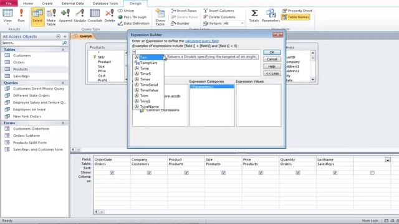Open SalesReps table in navigation pane
The width and height of the screenshot is (399, 224).
tap(21, 76)
